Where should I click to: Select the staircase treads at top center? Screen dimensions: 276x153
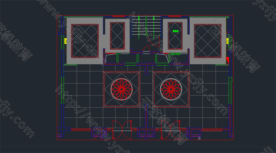pyautogui.click(x=146, y=27)
